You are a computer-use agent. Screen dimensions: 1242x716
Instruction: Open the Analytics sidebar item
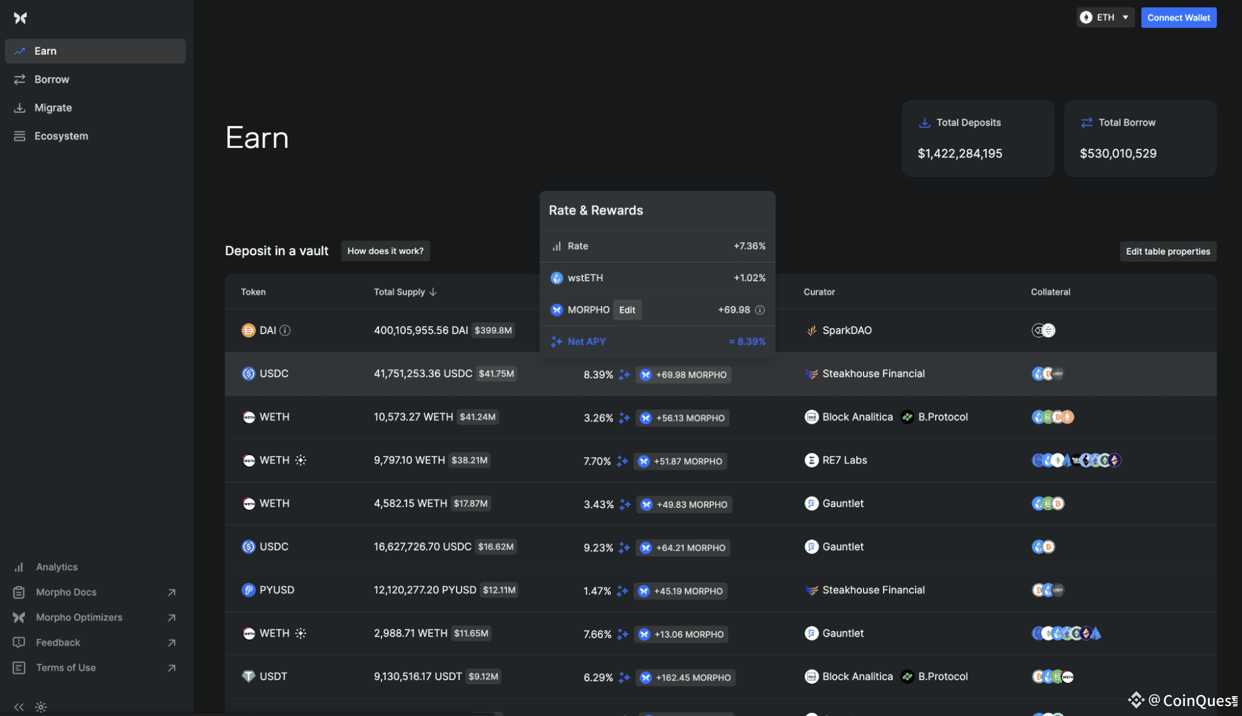57,567
